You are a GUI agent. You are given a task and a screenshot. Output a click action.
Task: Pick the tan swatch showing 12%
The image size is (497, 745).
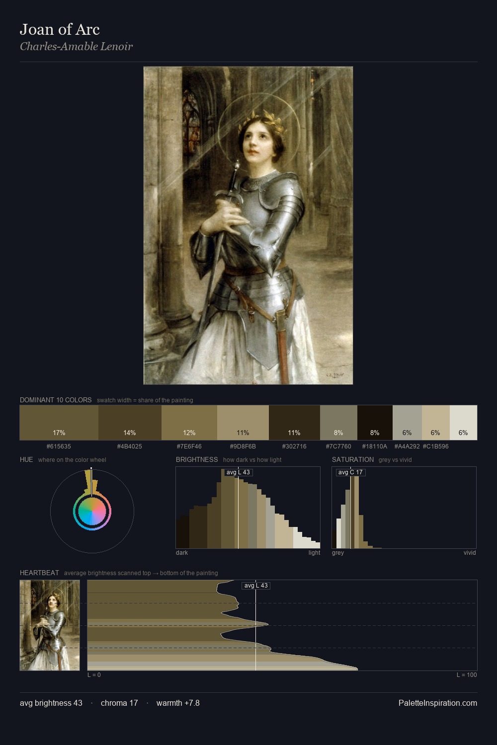[x=189, y=423]
